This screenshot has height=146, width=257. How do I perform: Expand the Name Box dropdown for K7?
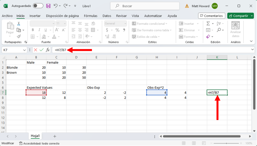[24, 50]
